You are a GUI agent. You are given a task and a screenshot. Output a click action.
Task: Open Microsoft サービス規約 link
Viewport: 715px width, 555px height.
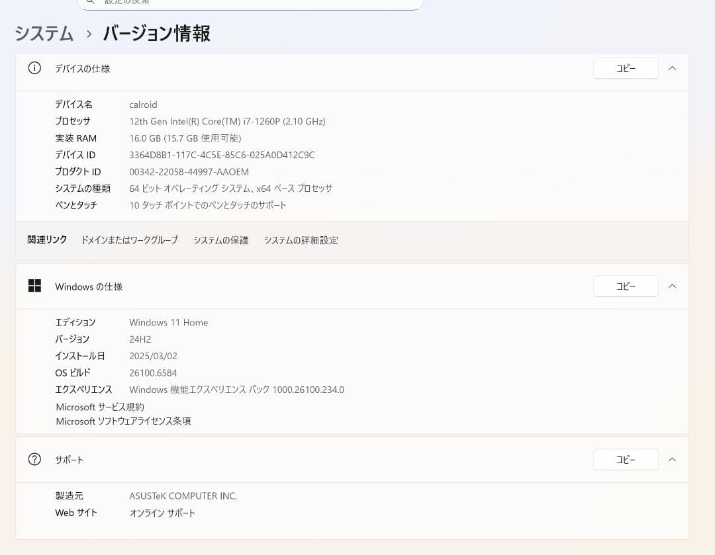(99, 407)
